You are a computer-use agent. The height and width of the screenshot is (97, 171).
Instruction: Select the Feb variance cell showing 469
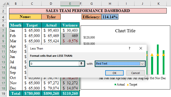coord(70,36)
